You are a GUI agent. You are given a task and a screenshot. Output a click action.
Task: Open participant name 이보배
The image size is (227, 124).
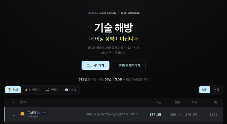(x=32, y=112)
